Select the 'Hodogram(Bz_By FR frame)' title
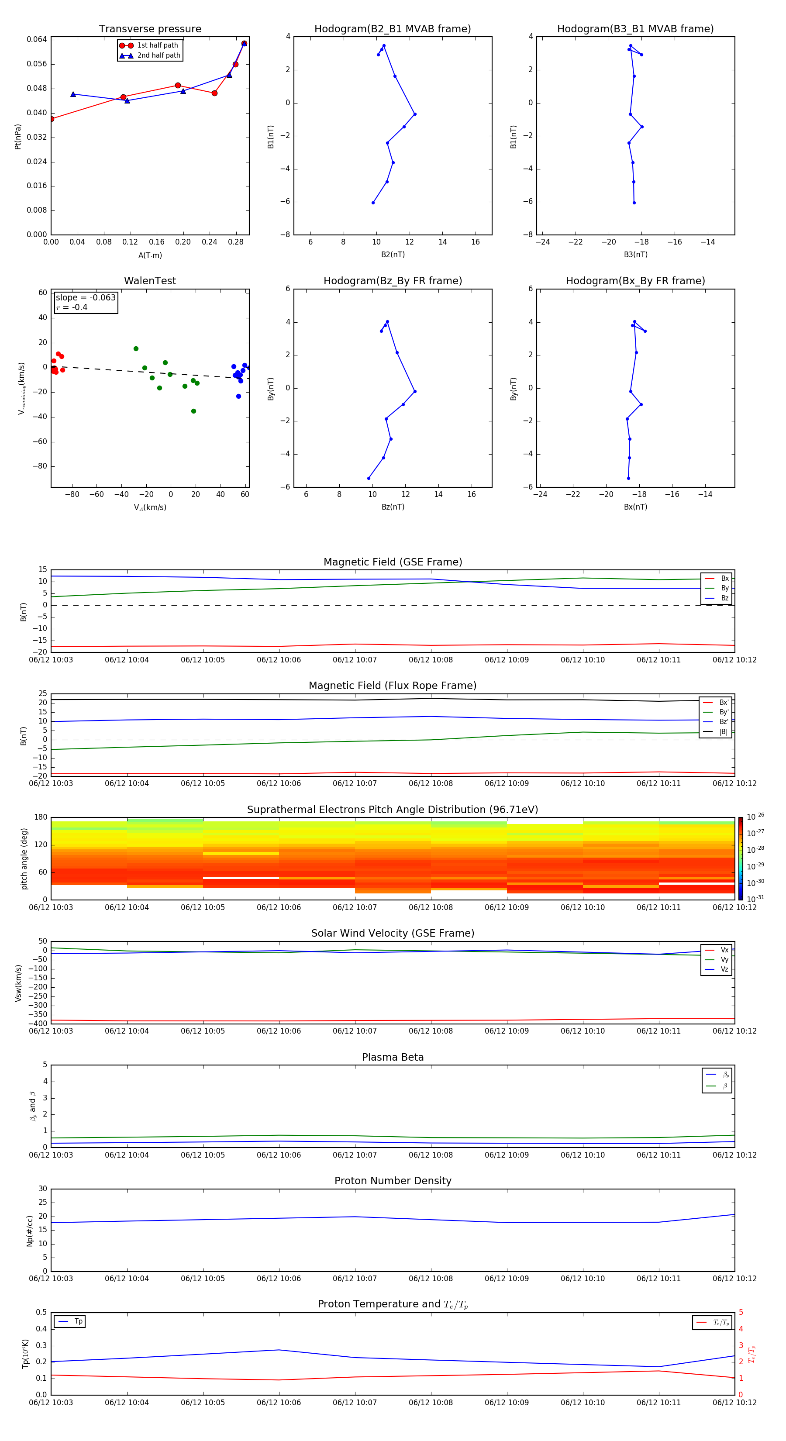Image resolution: width=786 pixels, height=1441 pixels. tap(393, 281)
